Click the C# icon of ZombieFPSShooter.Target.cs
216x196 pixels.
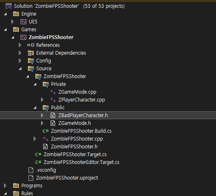tap(38, 154)
